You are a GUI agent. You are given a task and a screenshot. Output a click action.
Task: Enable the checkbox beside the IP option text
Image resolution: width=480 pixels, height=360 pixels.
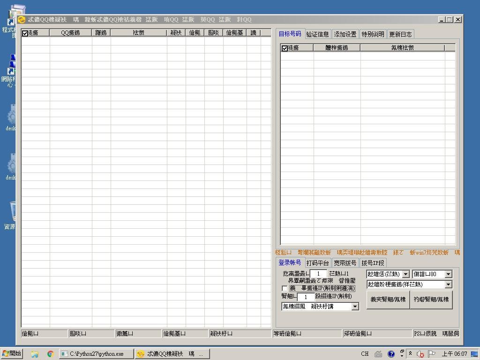click(x=285, y=288)
